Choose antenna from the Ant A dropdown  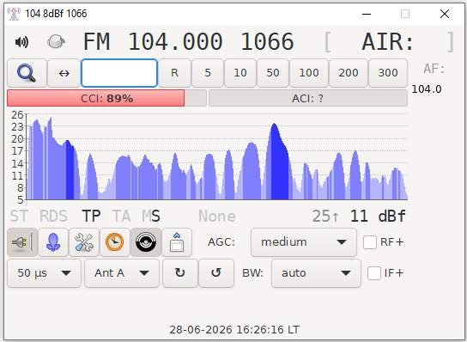[122, 273]
